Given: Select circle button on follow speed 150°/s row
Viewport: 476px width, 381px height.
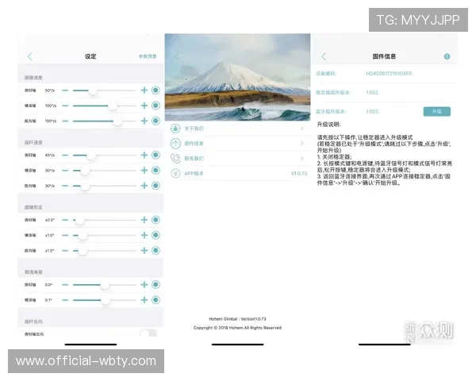Looking at the screenshot, I should click(155, 121).
